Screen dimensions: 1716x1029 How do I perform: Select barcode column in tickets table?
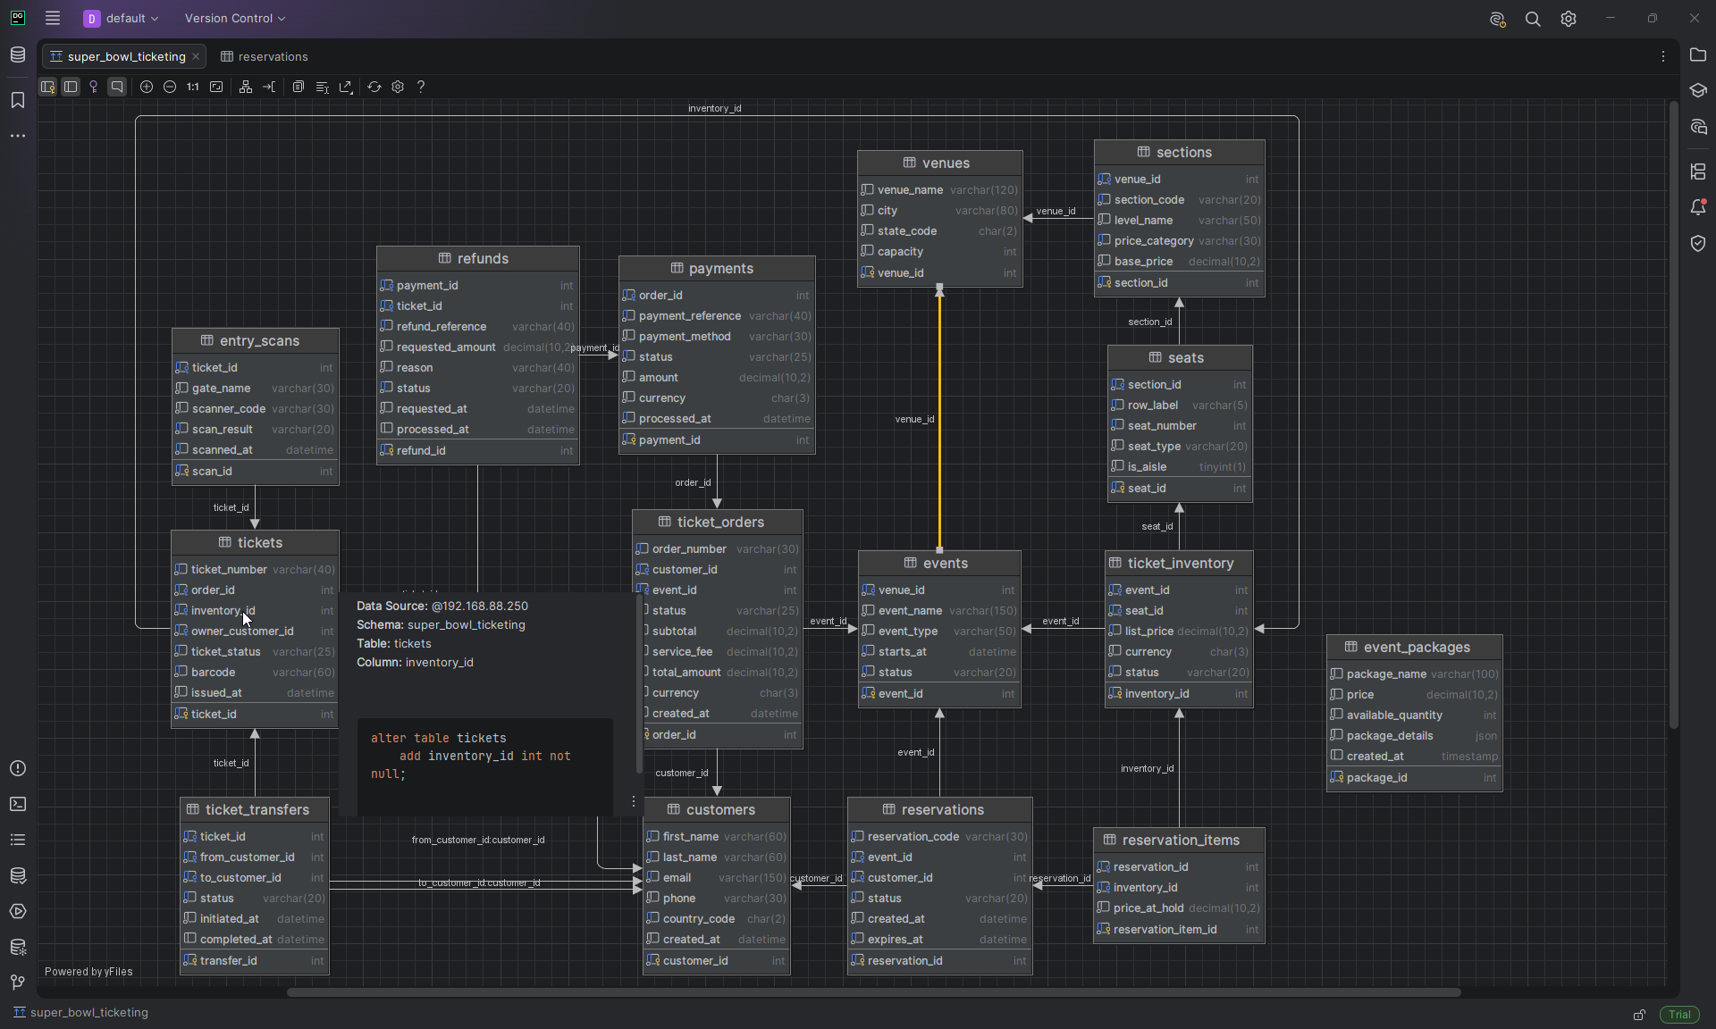tap(255, 673)
